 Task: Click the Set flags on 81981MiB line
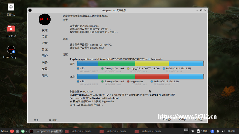click(94, 98)
